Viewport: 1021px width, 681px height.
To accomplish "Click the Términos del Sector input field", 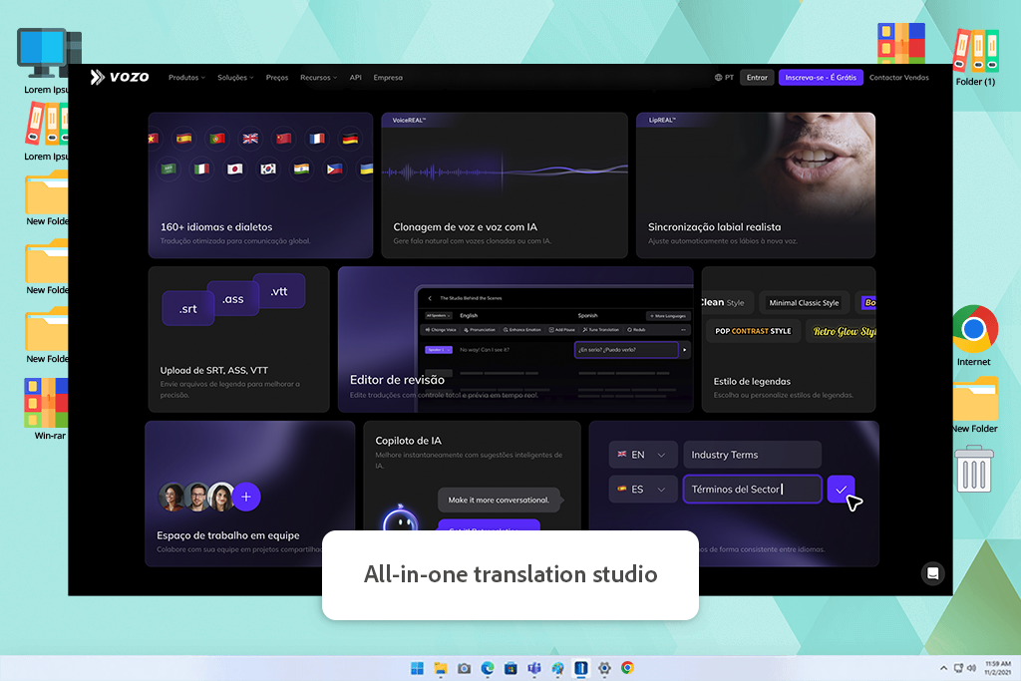I will point(752,489).
